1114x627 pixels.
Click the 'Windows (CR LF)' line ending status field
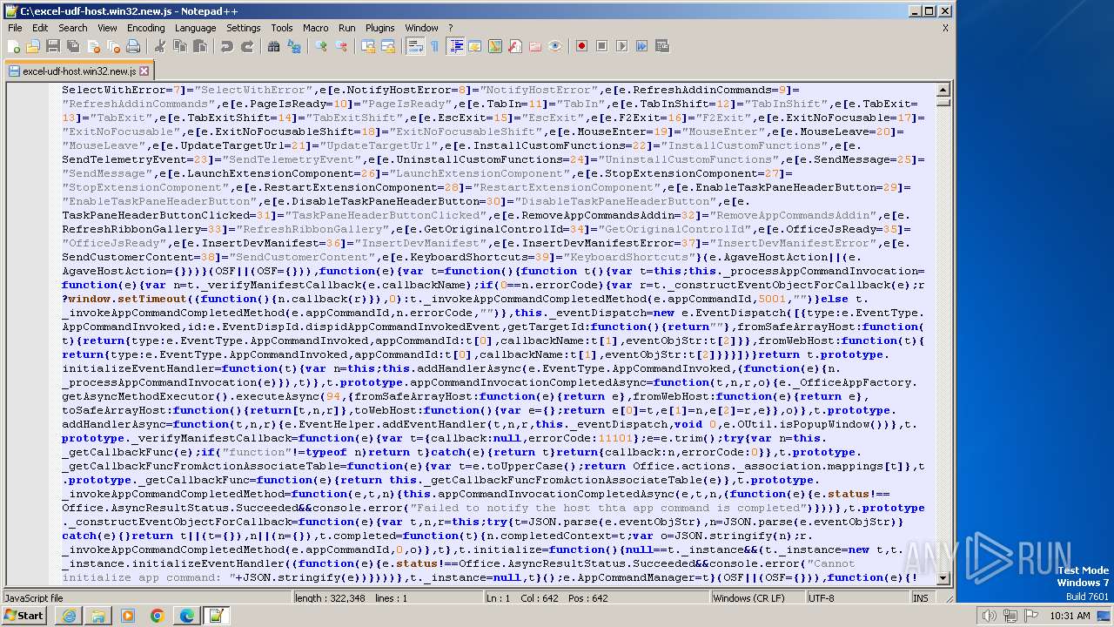click(759, 598)
